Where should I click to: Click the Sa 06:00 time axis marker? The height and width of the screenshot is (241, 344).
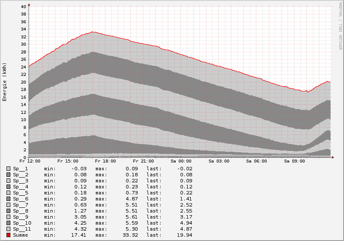[257, 161]
